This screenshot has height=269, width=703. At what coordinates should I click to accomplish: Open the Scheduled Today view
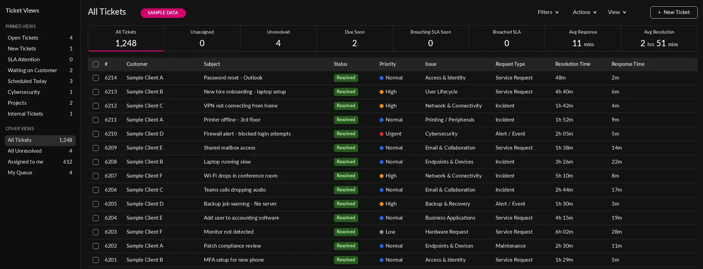click(x=40, y=81)
